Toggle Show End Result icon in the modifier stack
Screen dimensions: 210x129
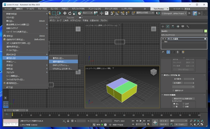168,52
